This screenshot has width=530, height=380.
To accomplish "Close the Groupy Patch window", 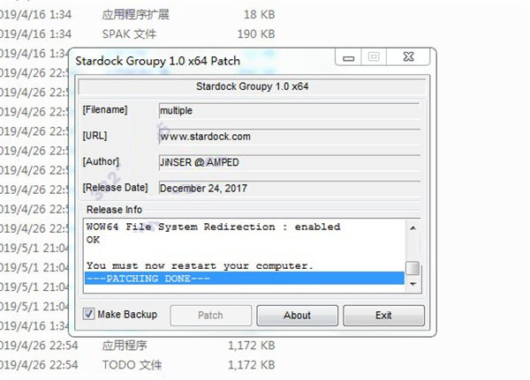I will pyautogui.click(x=408, y=57).
